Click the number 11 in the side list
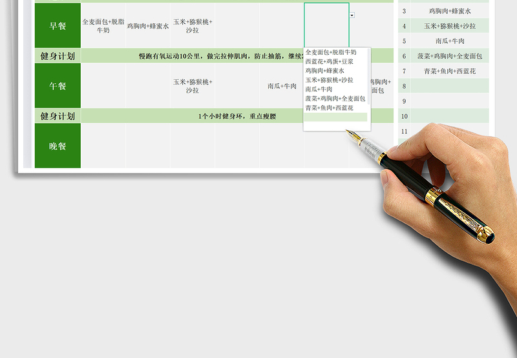This screenshot has height=358, width=517. tap(405, 132)
